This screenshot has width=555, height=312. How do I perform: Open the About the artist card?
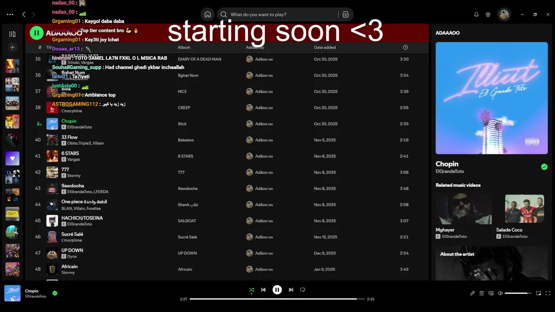coord(492,263)
